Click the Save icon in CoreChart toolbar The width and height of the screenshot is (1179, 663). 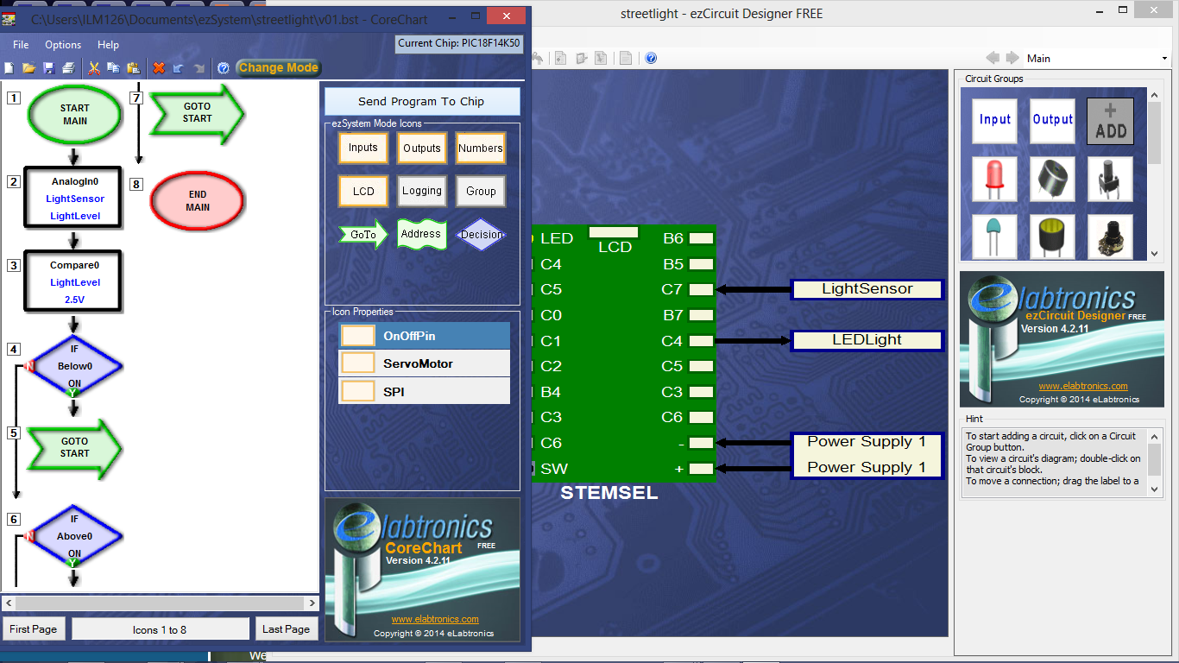click(x=48, y=68)
